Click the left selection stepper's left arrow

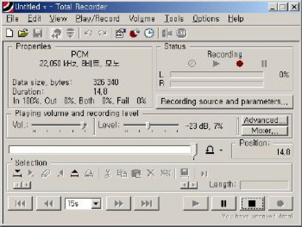pyautogui.click(x=18, y=185)
